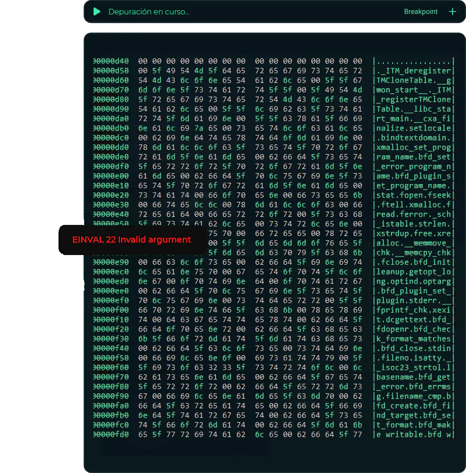
Task: Click the '_isoc23_strtol.l' ASCII entry
Action: [x=414, y=367]
